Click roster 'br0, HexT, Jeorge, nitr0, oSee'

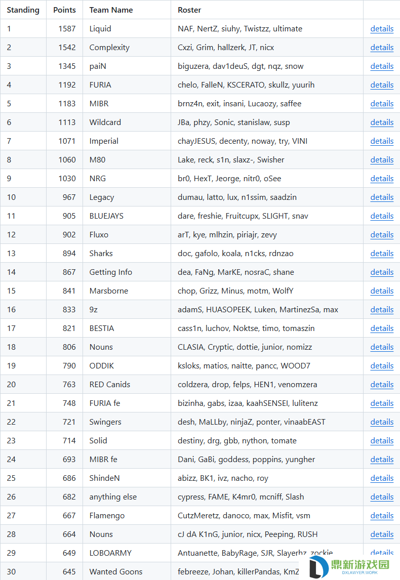(x=229, y=178)
